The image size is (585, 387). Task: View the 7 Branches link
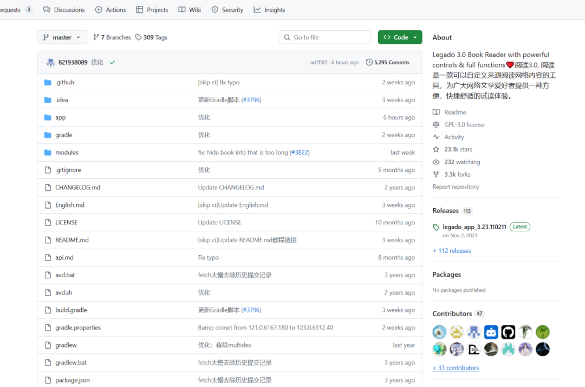pyautogui.click(x=112, y=37)
